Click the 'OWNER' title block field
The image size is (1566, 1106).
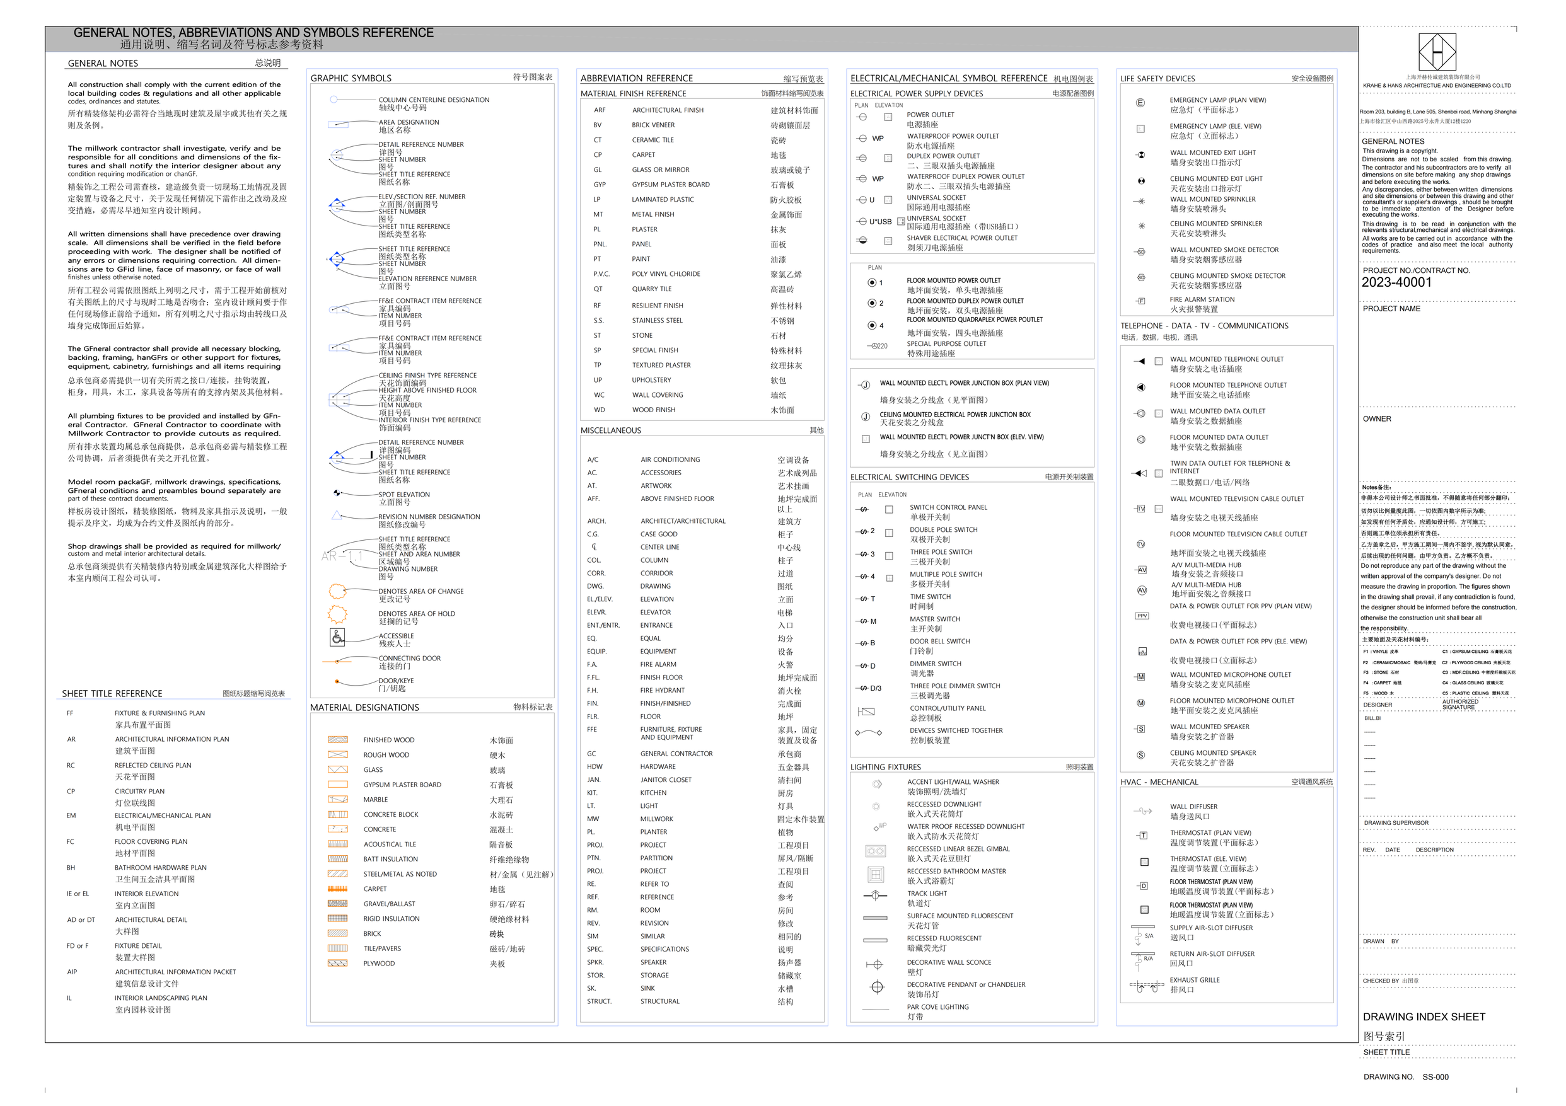coord(1376,419)
